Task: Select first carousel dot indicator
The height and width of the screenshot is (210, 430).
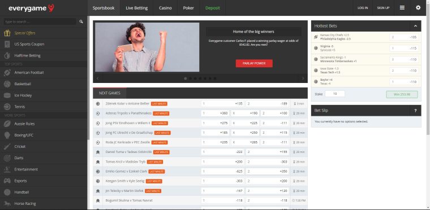Action: pos(186,78)
